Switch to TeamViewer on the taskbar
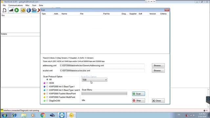Image resolution: width=210 pixels, height=118 pixels. [62, 115]
